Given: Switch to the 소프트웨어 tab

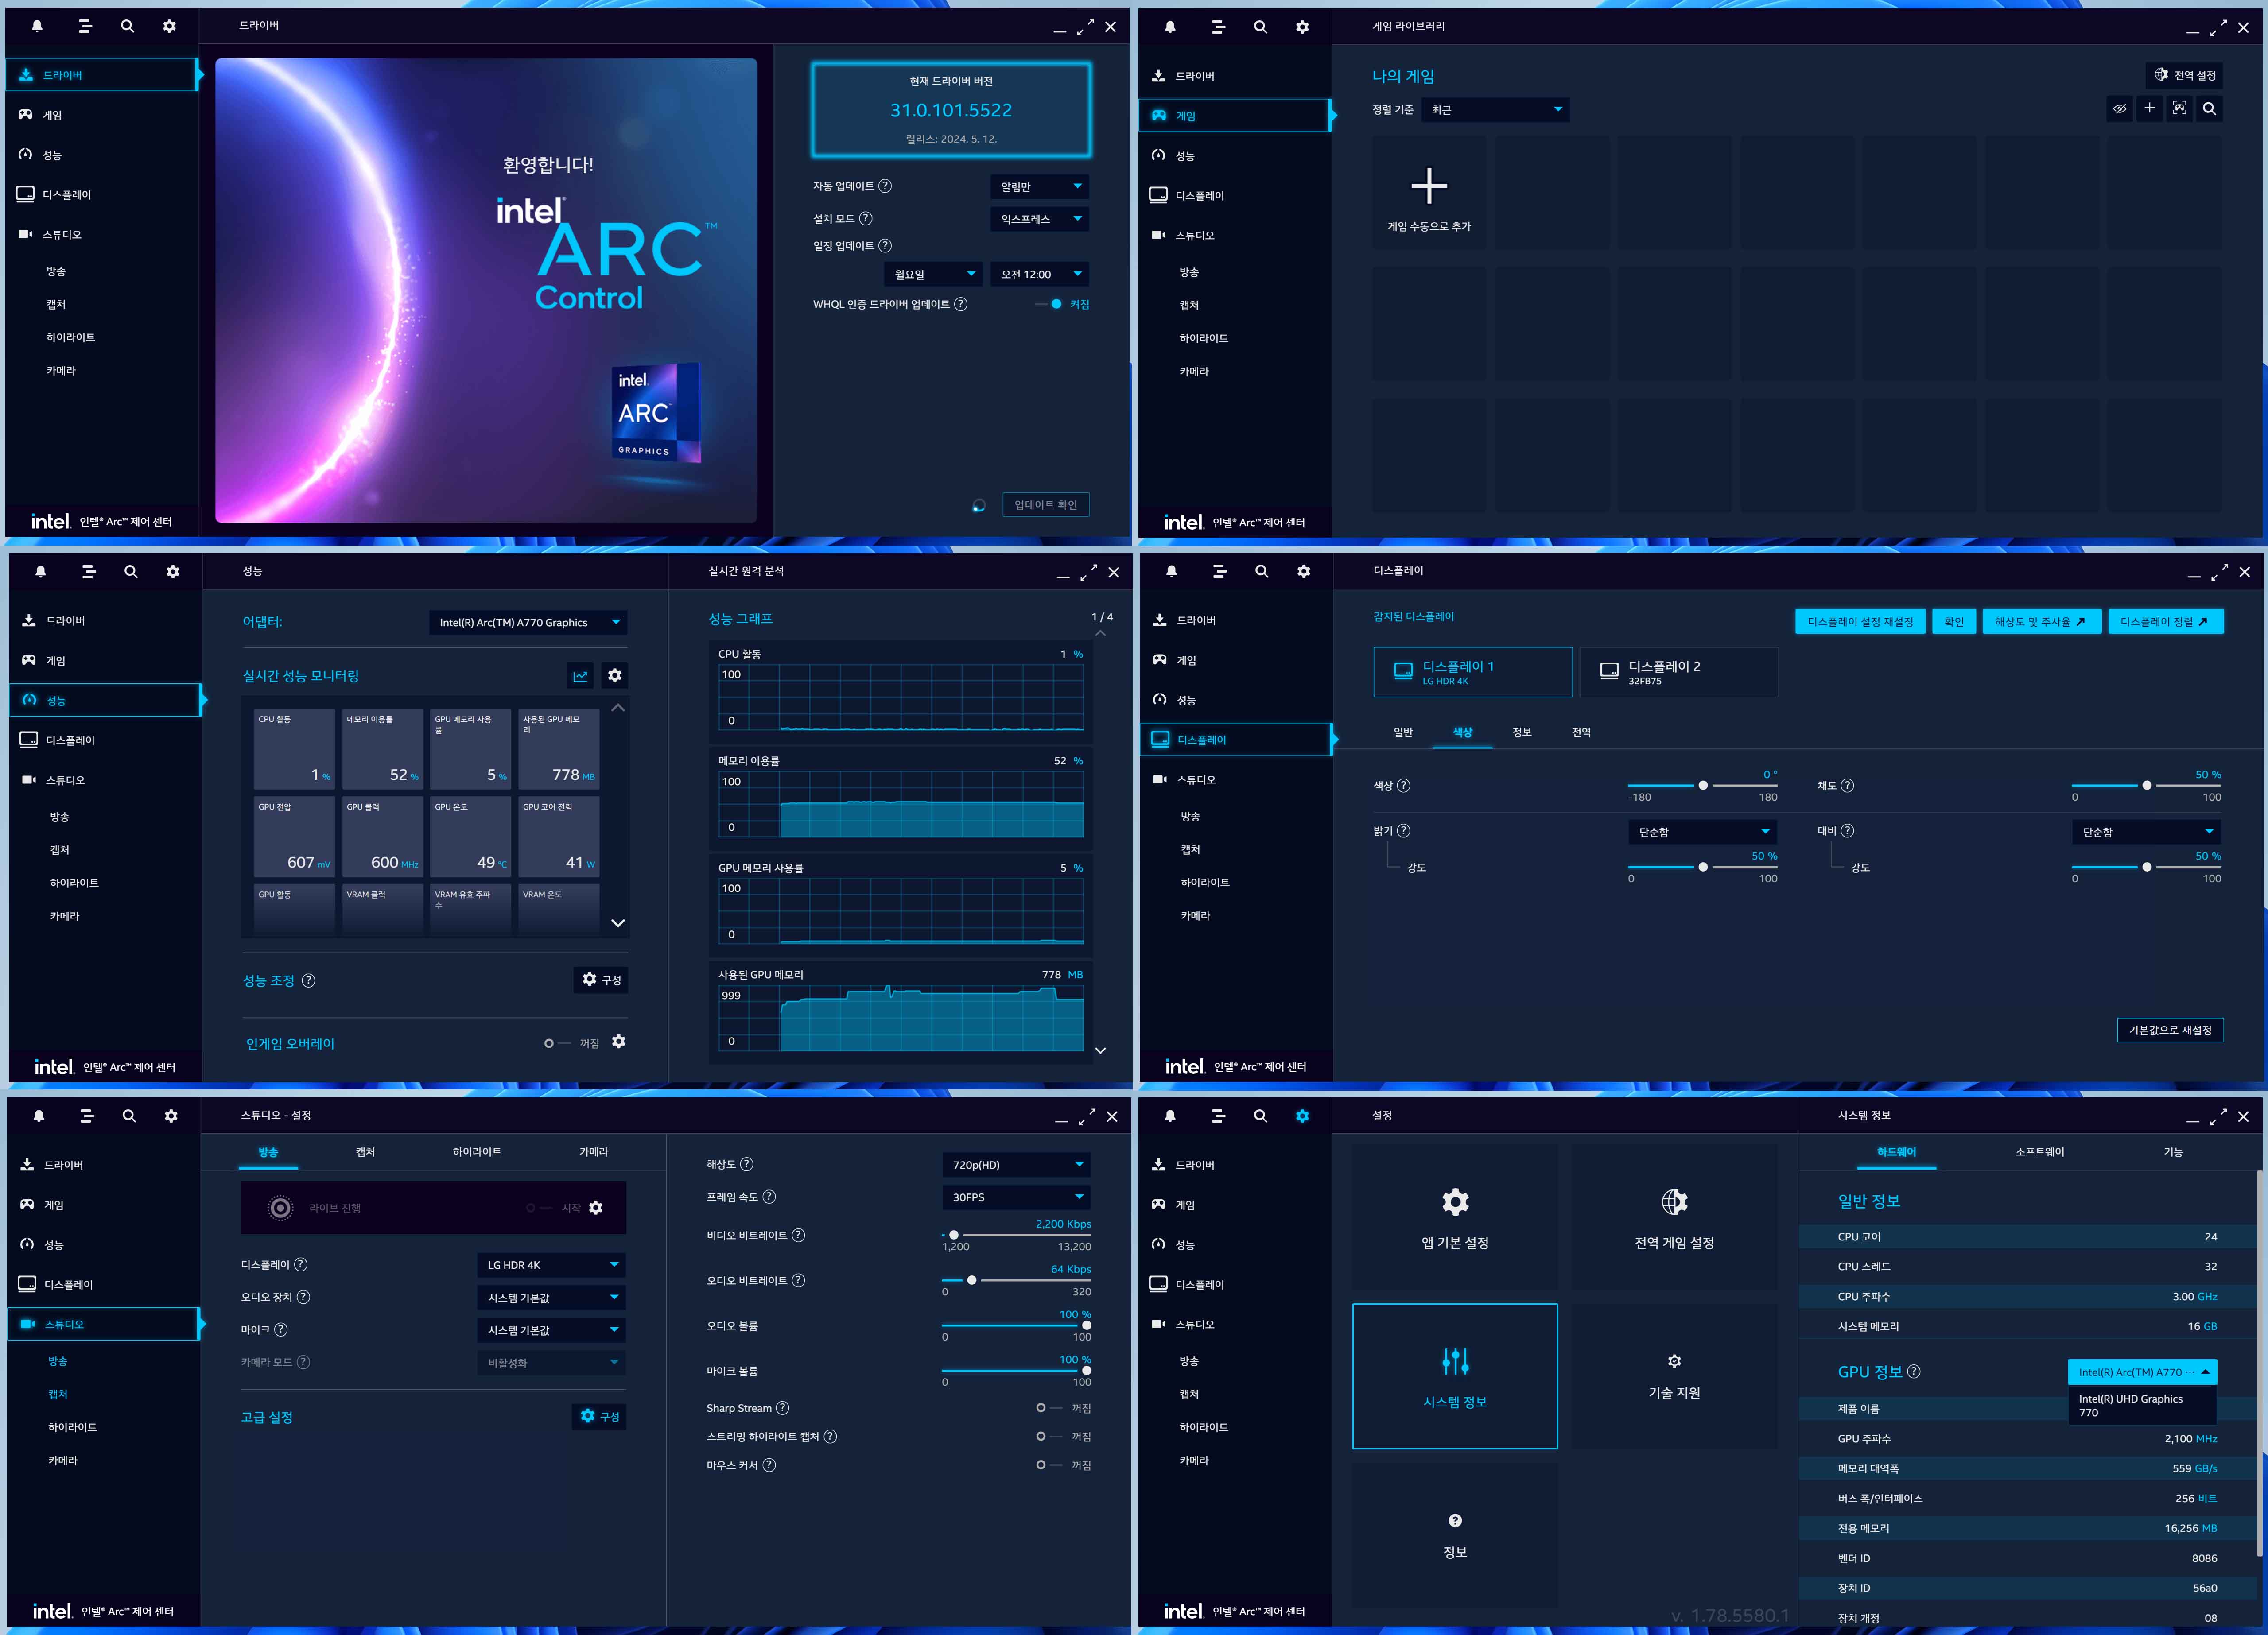Looking at the screenshot, I should 2039,1152.
